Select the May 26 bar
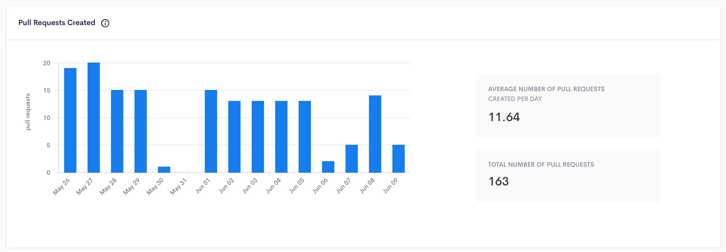The image size is (726, 252). click(x=70, y=120)
